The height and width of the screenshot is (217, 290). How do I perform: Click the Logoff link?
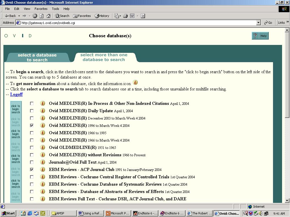(x=16, y=94)
